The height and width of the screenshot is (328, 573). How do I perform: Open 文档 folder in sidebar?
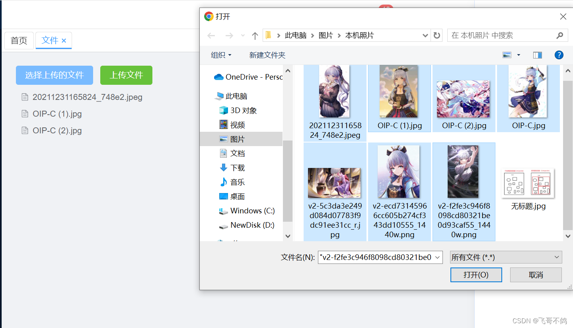coord(232,153)
